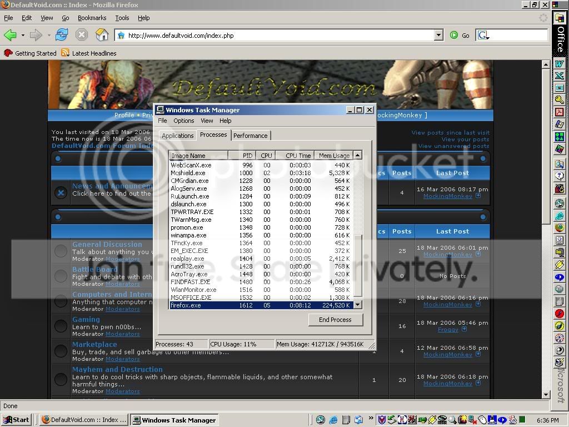This screenshot has width=569, height=427.
Task: Click Google search engine icon
Action: coord(482,35)
